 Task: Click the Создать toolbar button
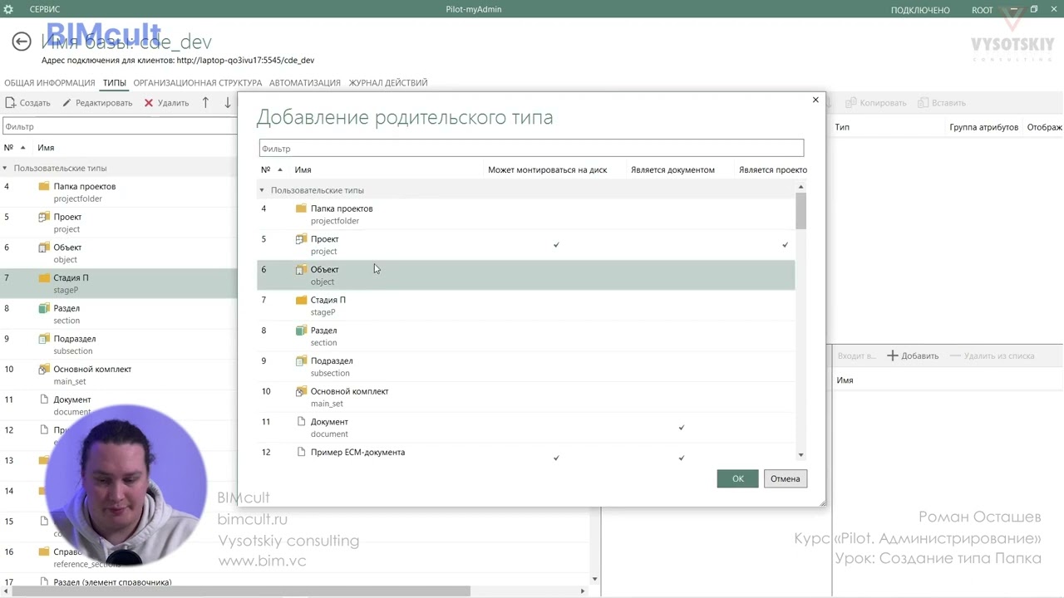click(28, 103)
